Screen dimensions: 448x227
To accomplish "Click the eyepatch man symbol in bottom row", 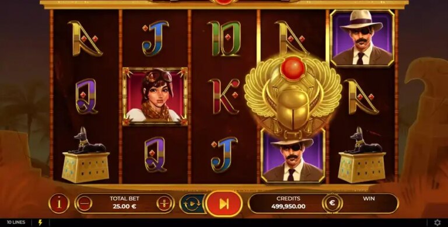I will pyautogui.click(x=293, y=156).
